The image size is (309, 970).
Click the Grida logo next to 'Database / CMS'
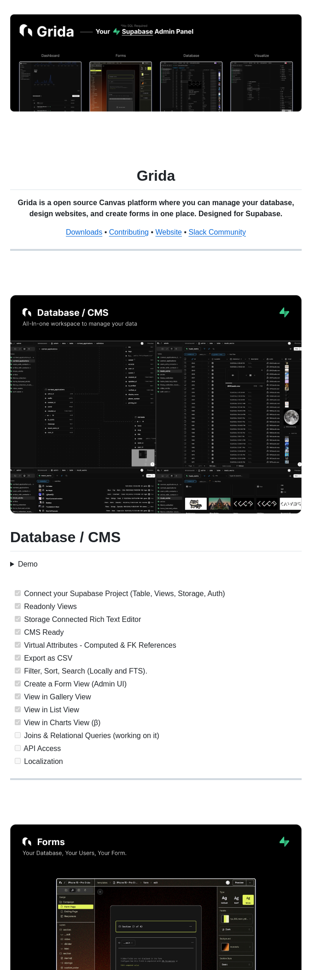click(x=27, y=313)
